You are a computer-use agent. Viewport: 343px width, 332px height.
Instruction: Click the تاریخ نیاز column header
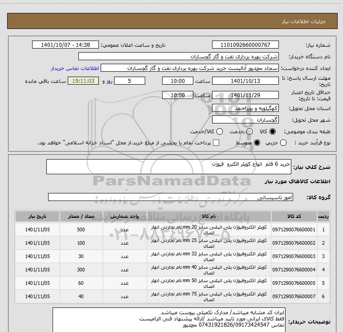[37, 217]
